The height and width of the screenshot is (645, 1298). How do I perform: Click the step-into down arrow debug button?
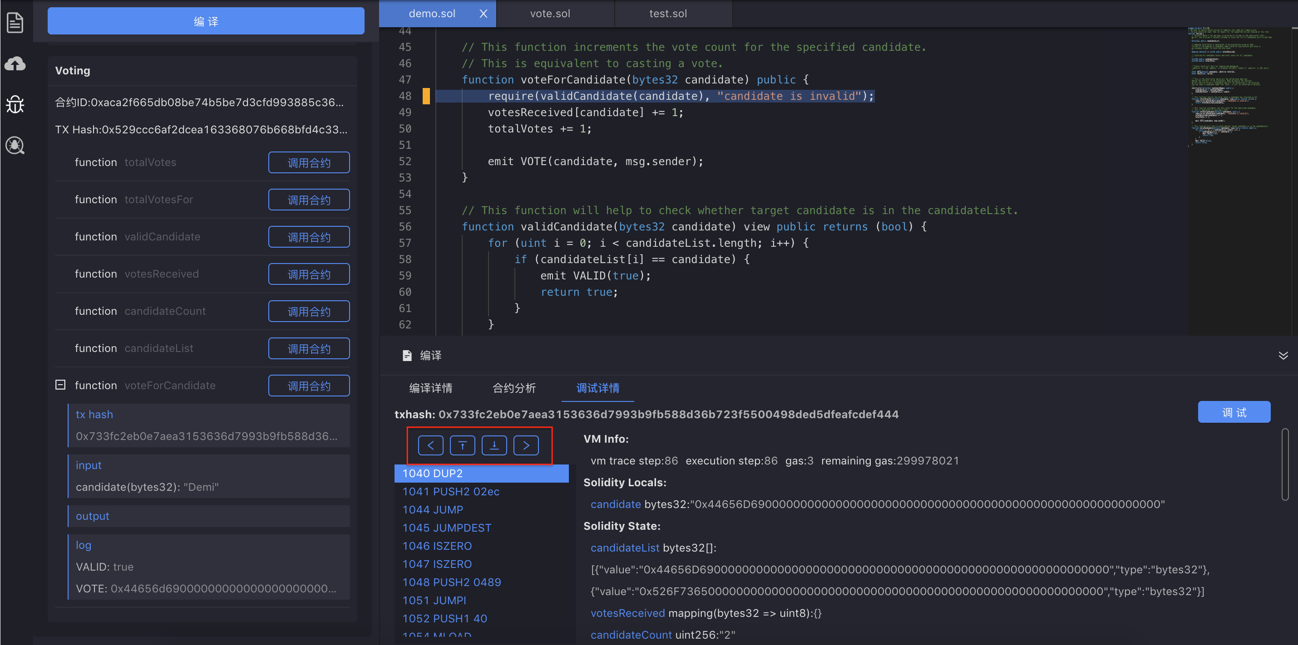pos(494,445)
